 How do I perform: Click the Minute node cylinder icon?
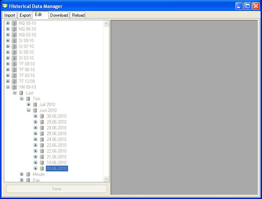pos(28,174)
